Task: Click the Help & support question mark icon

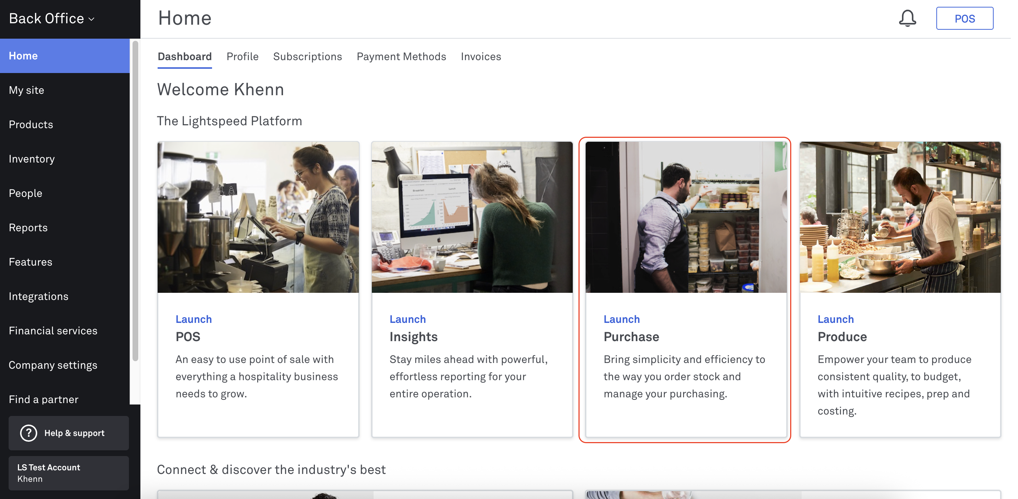Action: click(x=28, y=433)
